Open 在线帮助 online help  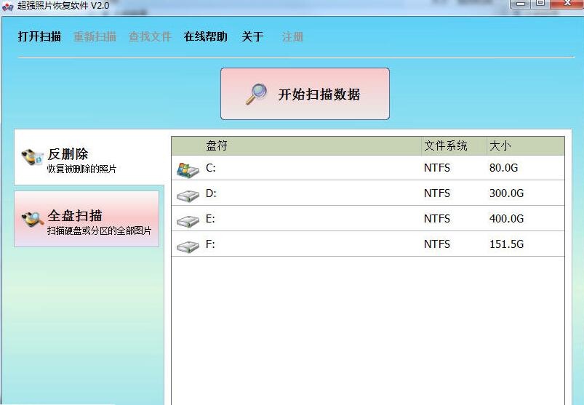[206, 36]
